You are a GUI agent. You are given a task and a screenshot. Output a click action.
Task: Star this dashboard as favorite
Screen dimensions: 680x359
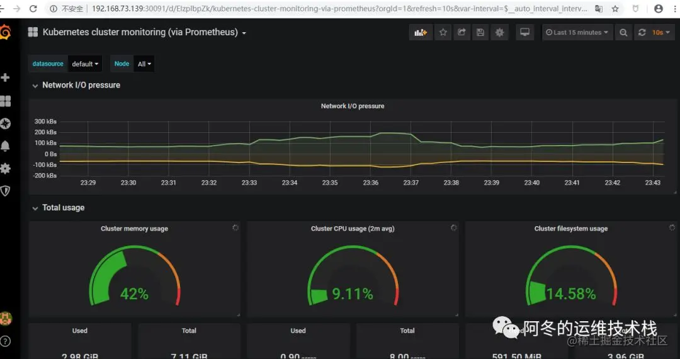pos(443,33)
